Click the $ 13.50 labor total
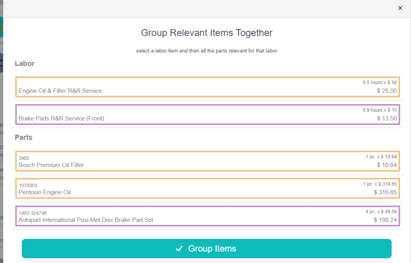The height and width of the screenshot is (263, 411). click(387, 118)
